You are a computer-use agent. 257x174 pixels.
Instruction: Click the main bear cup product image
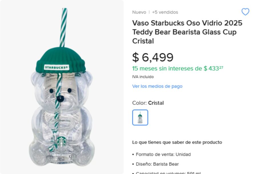[x=61, y=114]
